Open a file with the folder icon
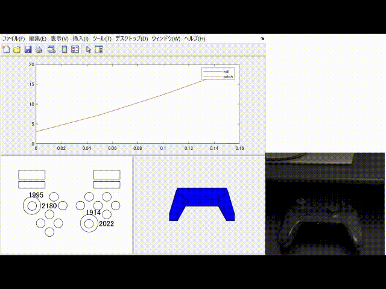This screenshot has height=289, width=386. click(x=17, y=49)
